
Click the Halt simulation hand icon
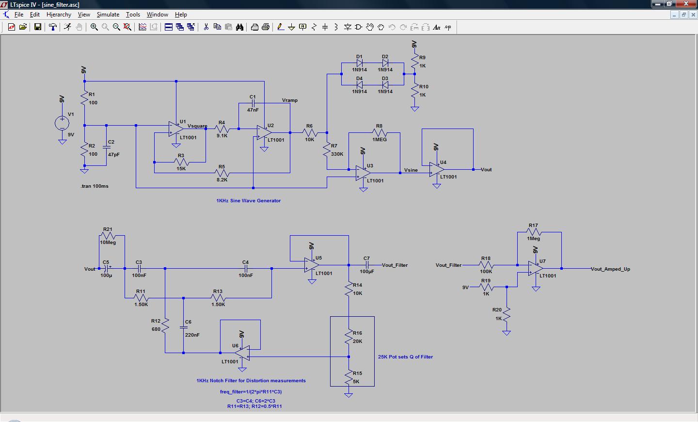(x=79, y=27)
